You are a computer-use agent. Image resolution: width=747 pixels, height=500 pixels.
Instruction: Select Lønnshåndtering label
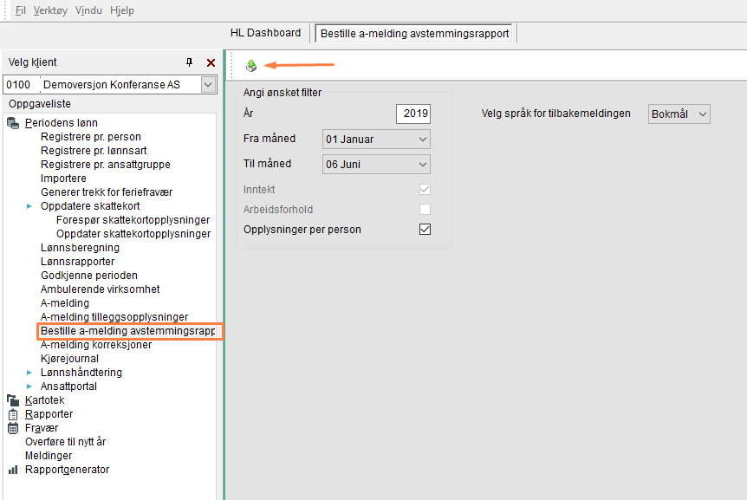point(81,373)
